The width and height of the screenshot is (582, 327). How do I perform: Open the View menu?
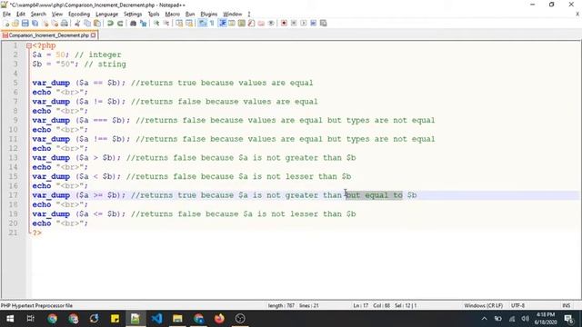tap(56, 15)
